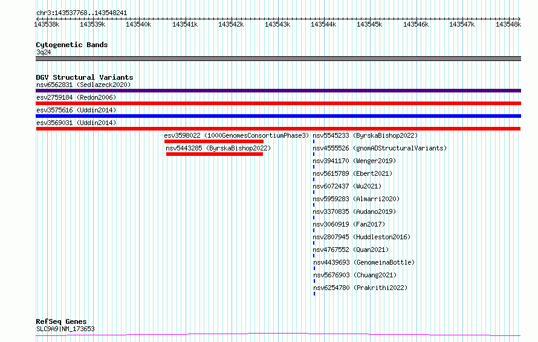
Task: Click the 143542k ruler tick label
Action: 231,24
